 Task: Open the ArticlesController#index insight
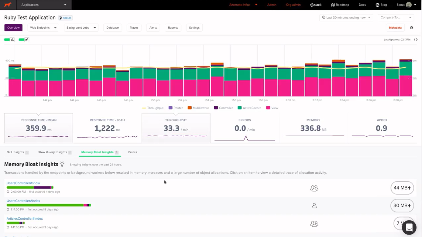pos(25,218)
